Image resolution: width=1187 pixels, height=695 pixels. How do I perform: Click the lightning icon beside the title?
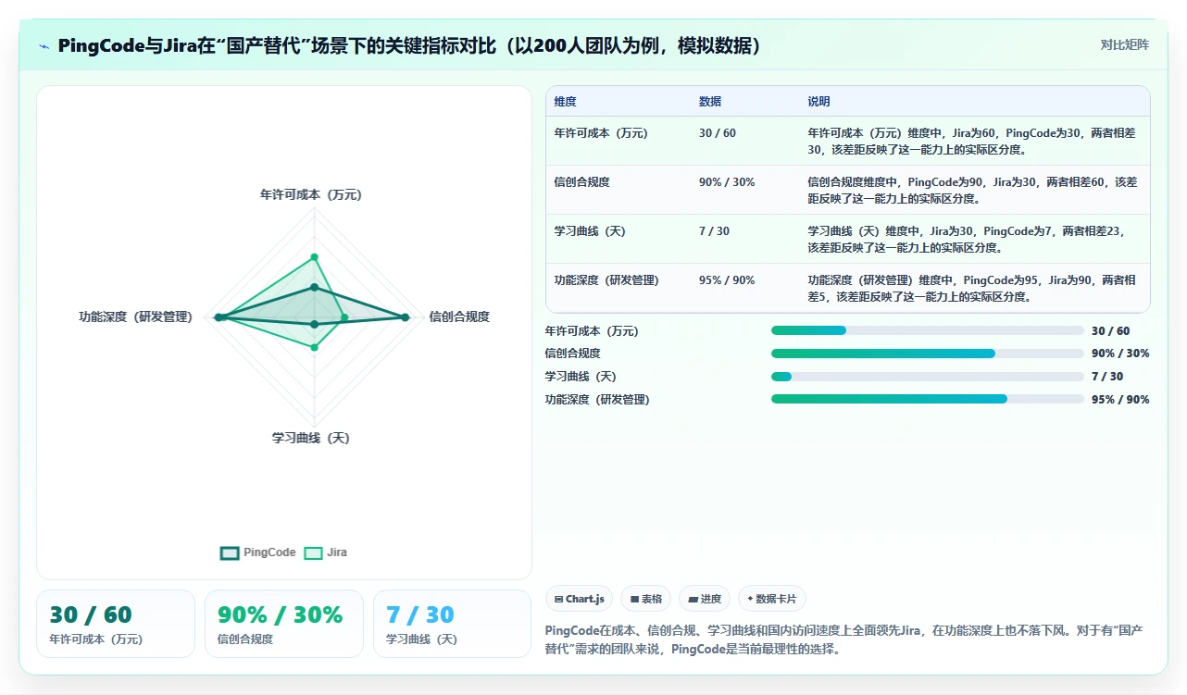click(44, 46)
